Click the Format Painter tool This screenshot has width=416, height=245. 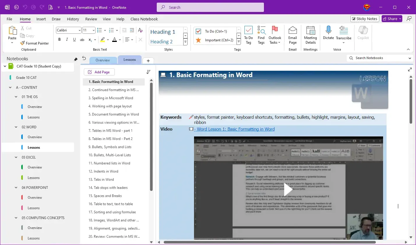click(34, 43)
